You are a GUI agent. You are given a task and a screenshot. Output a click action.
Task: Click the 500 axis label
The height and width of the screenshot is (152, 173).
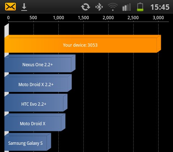click(33, 18)
